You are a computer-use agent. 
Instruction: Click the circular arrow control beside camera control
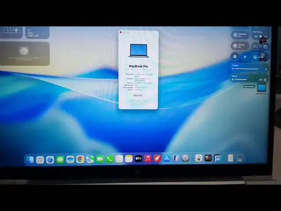234,57
